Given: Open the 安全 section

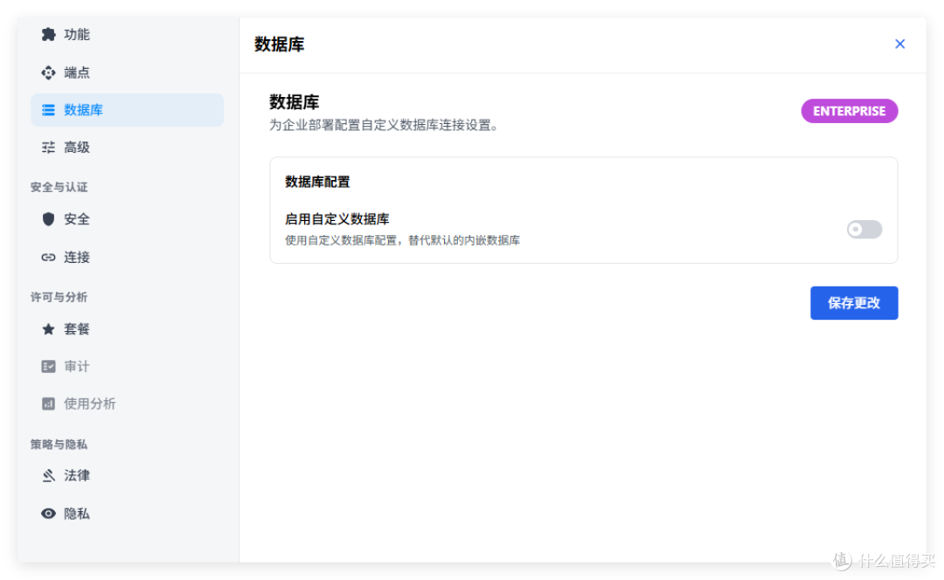Looking at the screenshot, I should 127,219.
